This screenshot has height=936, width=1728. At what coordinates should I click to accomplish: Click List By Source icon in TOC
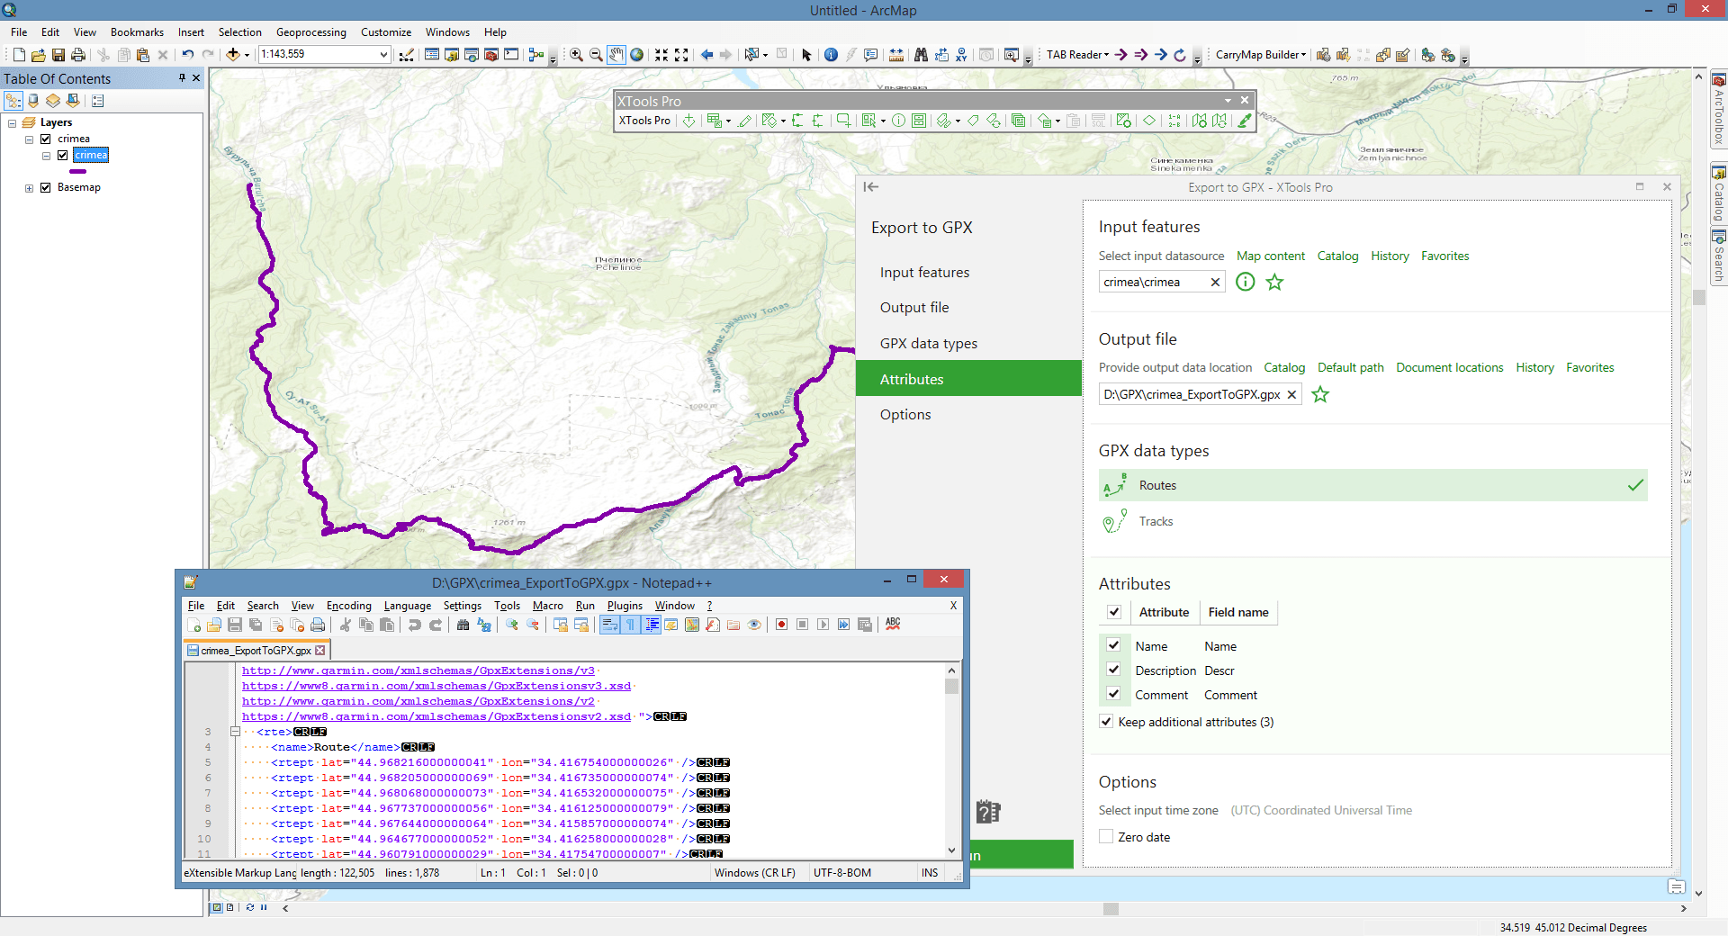(x=33, y=101)
